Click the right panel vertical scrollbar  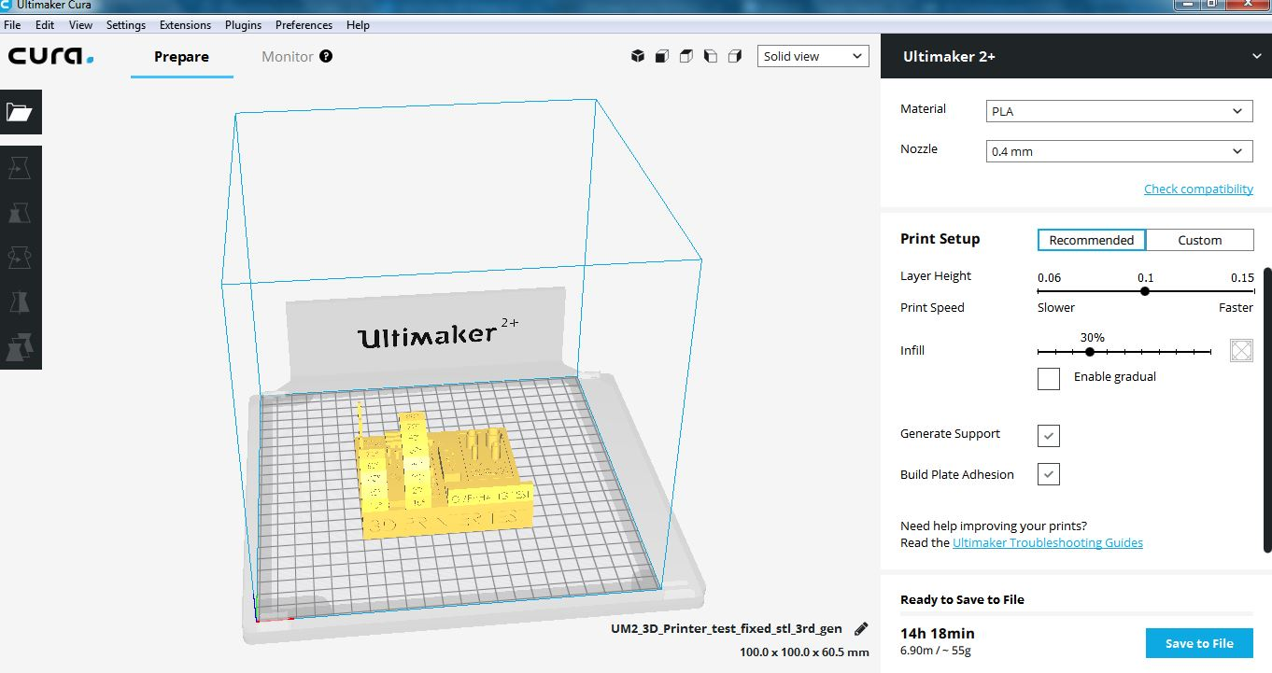pos(1267,411)
